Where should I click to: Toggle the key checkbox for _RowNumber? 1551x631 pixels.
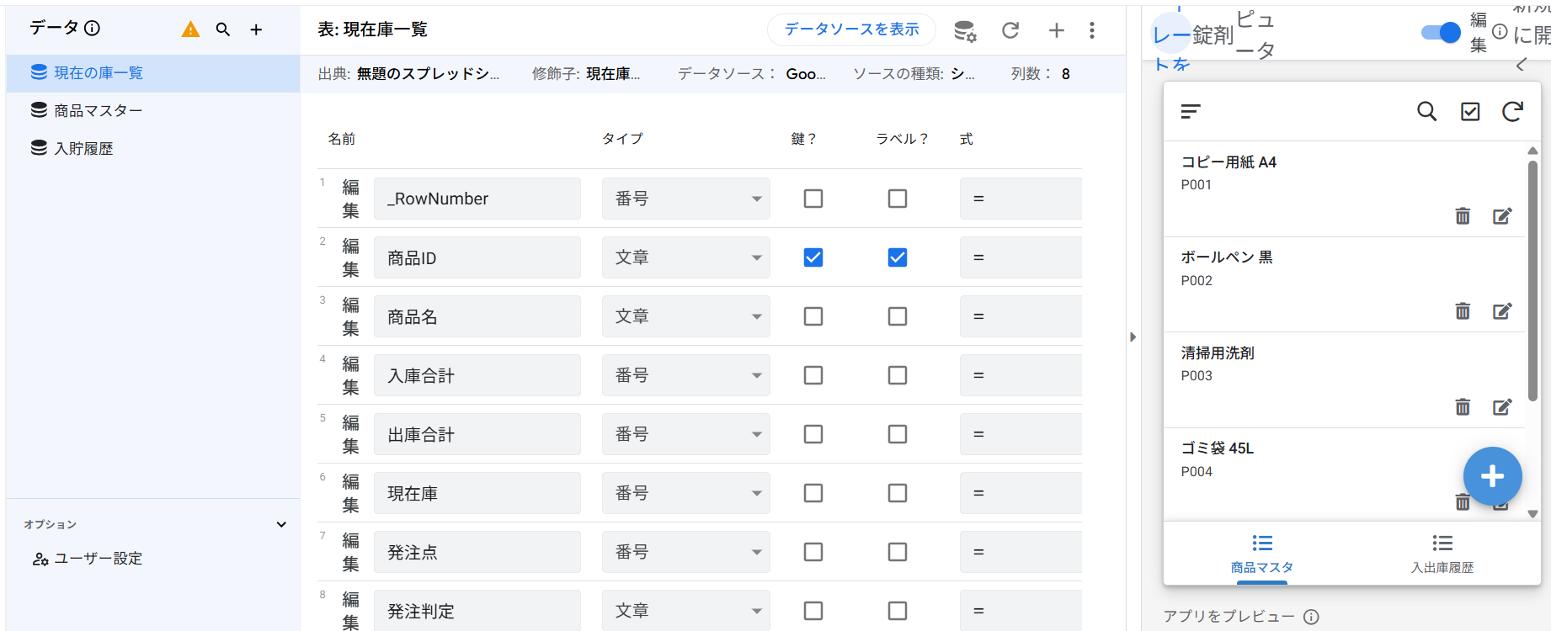813,199
